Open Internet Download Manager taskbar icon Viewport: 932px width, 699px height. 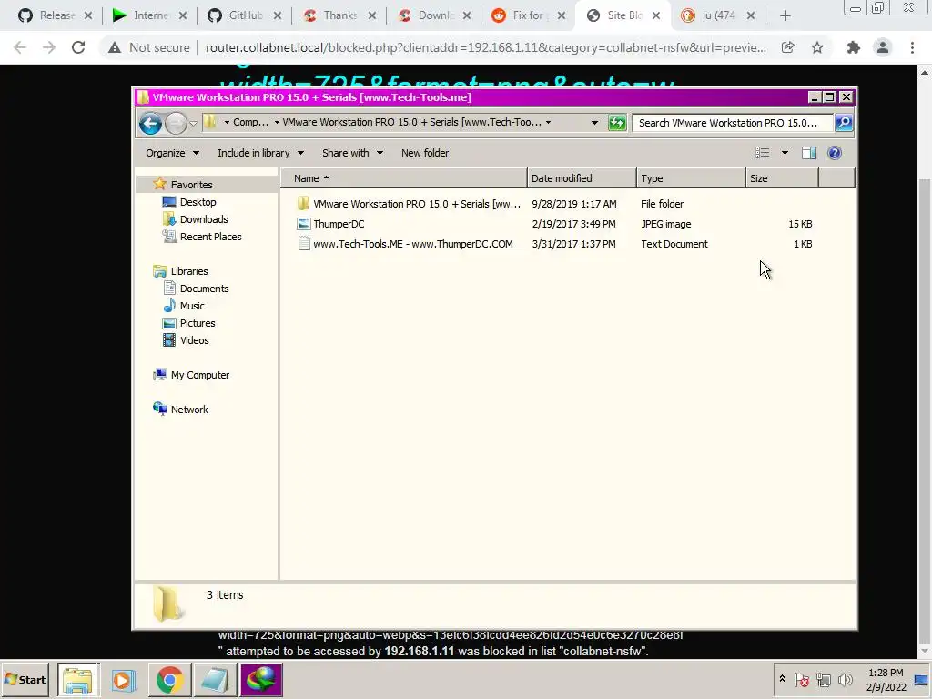coord(261,680)
